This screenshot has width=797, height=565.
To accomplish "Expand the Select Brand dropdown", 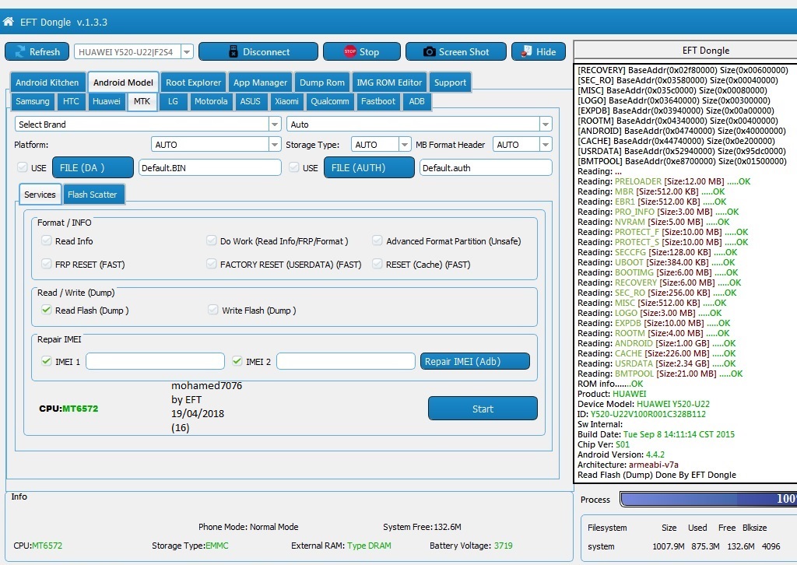I will (275, 124).
